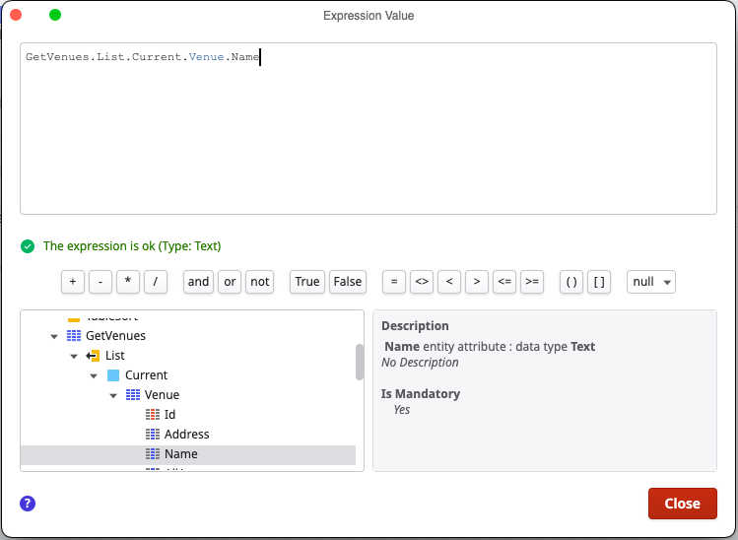Viewport: 738px width, 540px height.
Task: Insert square brackets [ ]
Action: [x=599, y=282]
